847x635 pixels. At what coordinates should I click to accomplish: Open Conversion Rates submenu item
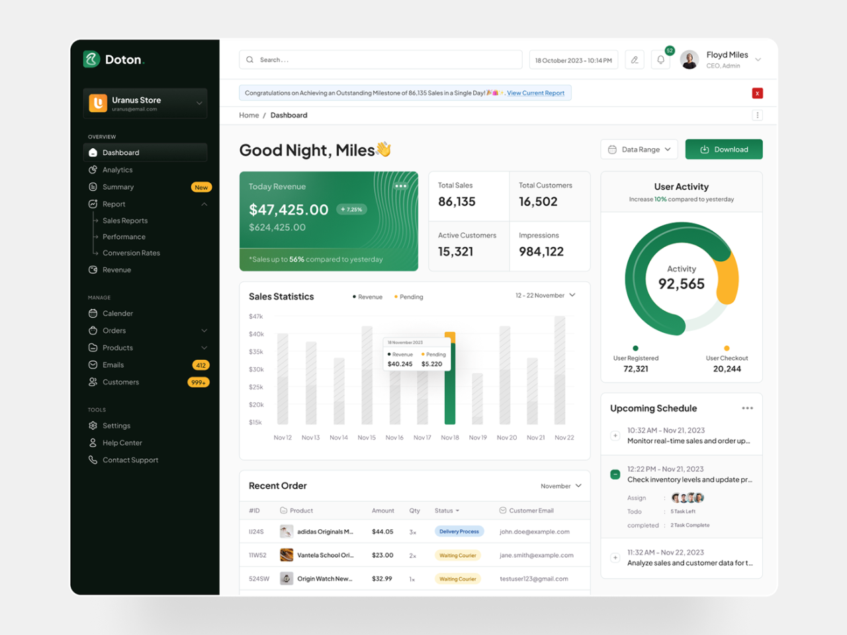(x=131, y=253)
